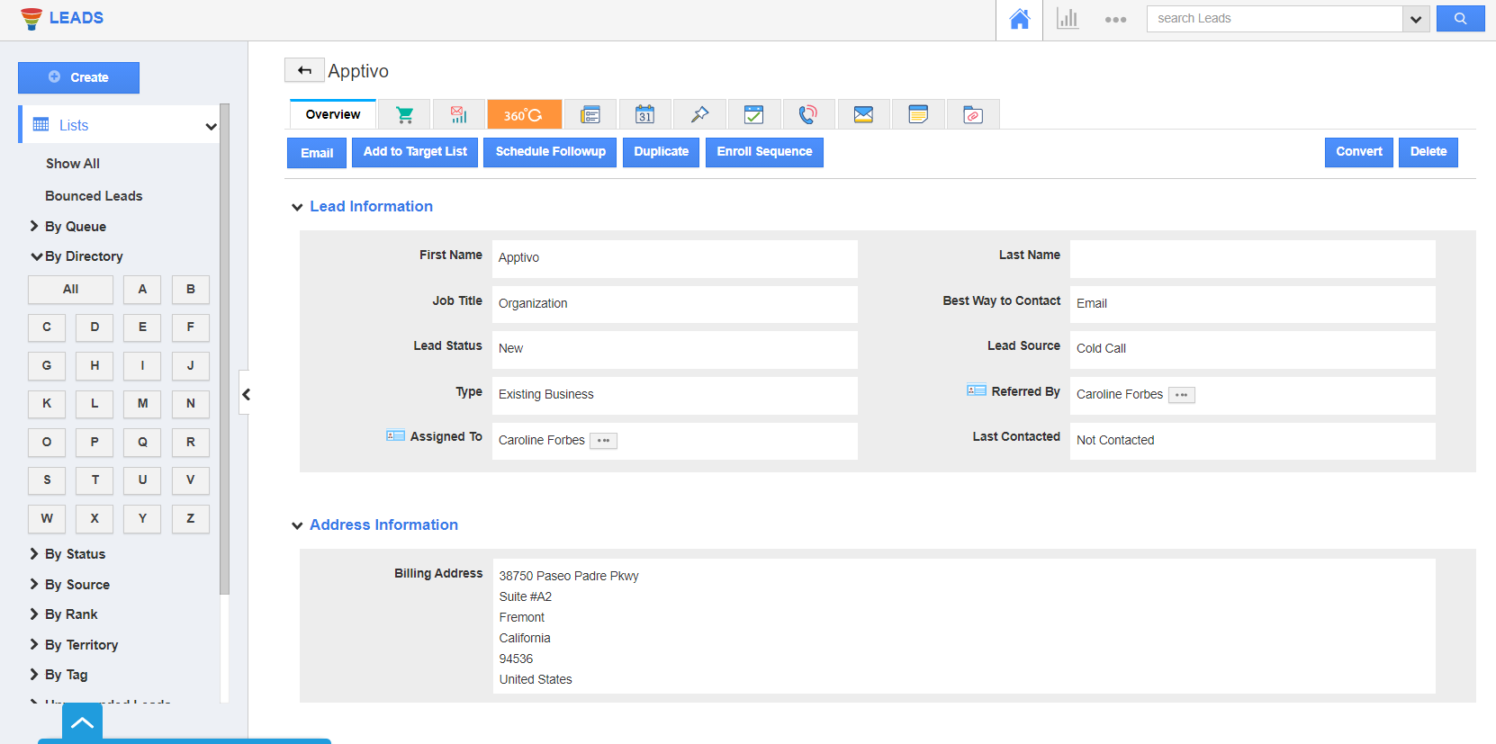Open the reports bar chart icon

click(1068, 19)
